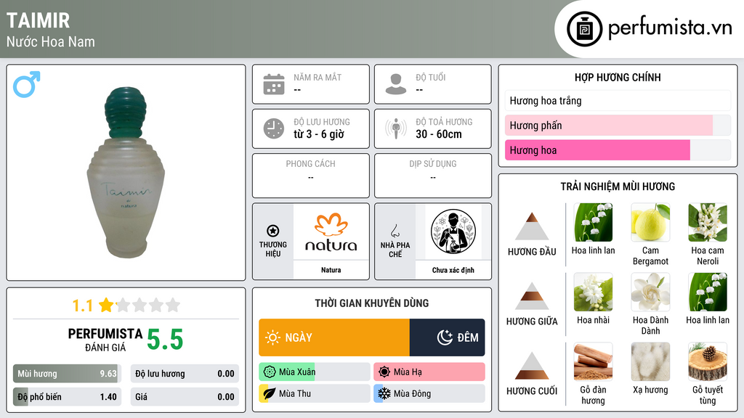Image resolution: width=744 pixels, height=418 pixels.
Task: Click the sun icon in Ngày bar
Action: pyautogui.click(x=272, y=337)
